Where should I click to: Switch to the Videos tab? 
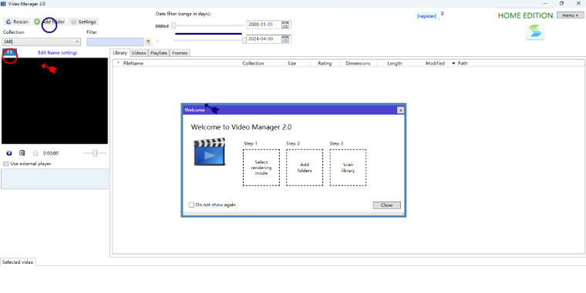click(139, 53)
